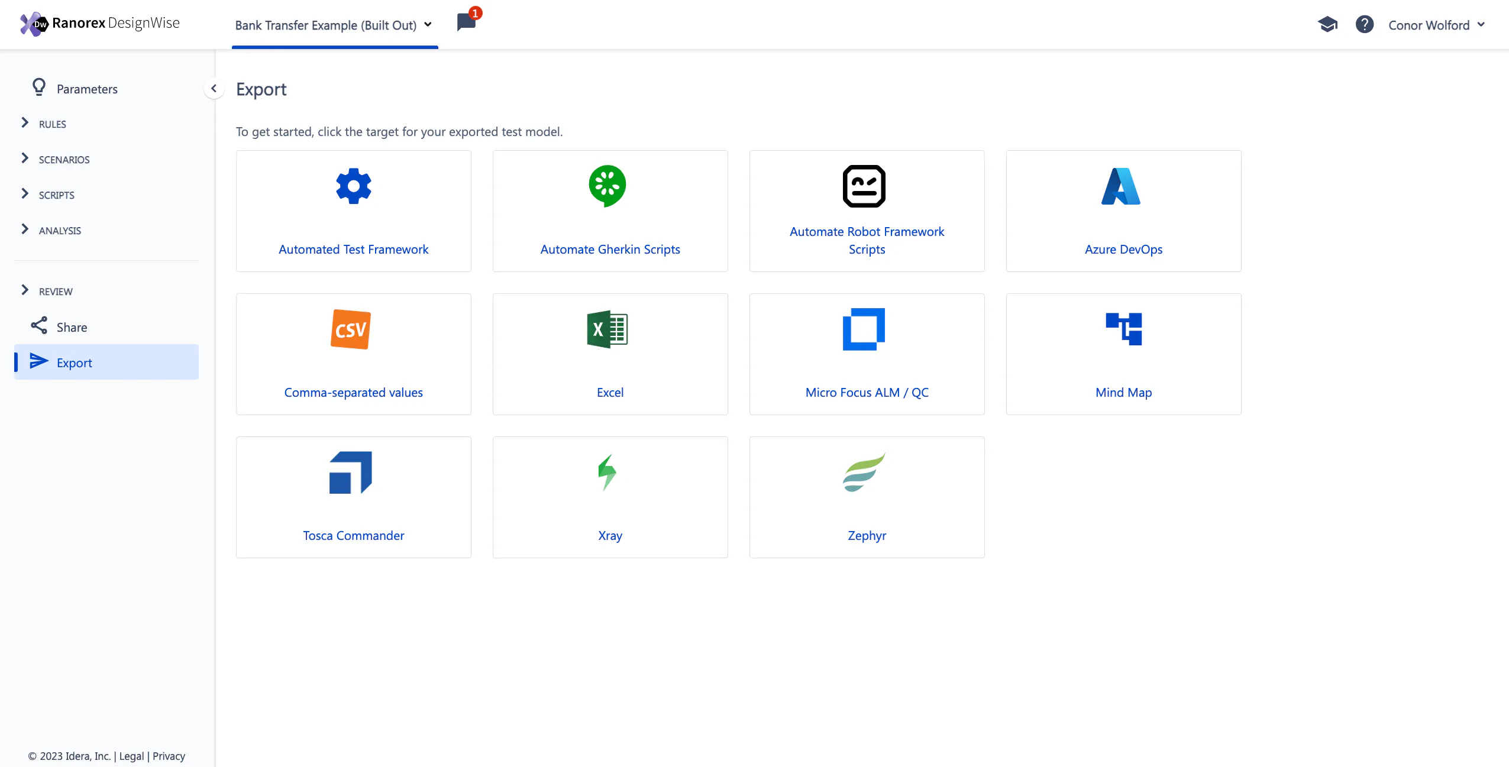This screenshot has height=767, width=1509.
Task: Click the Ranorex DesignWise logo
Action: (99, 24)
